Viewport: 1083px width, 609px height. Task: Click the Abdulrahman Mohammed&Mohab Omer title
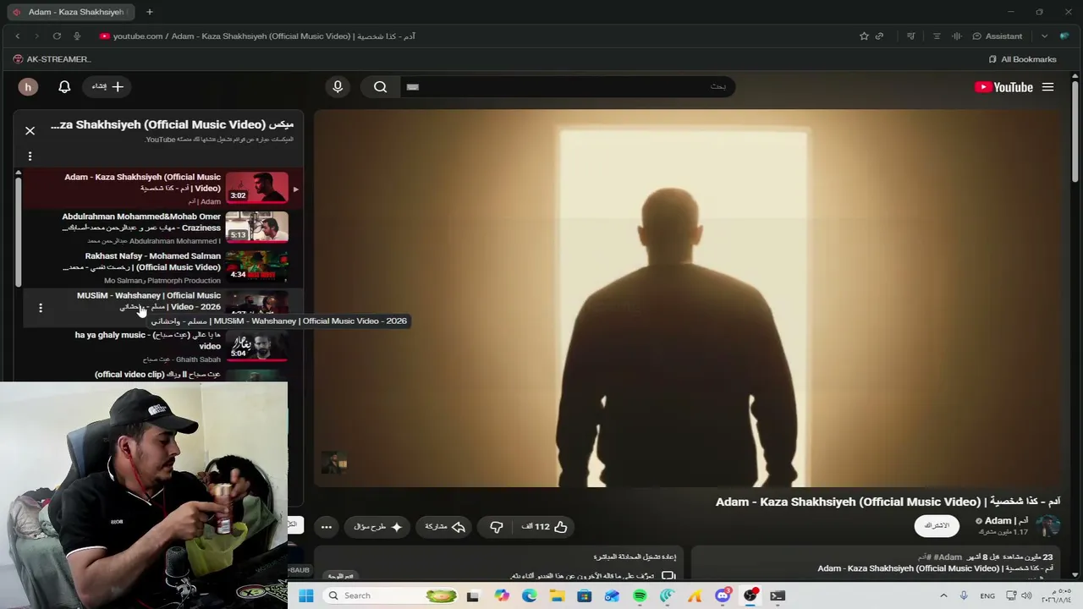(141, 222)
